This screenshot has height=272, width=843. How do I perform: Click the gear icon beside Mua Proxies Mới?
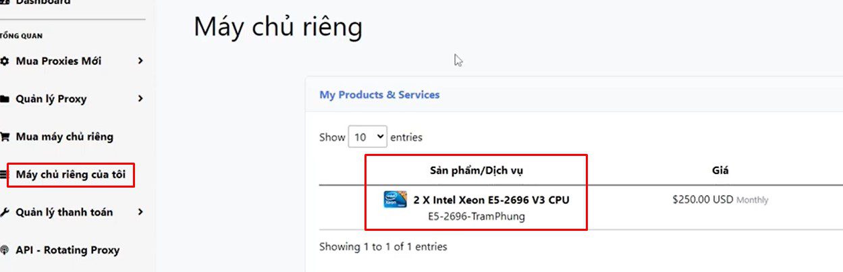[x=4, y=61]
